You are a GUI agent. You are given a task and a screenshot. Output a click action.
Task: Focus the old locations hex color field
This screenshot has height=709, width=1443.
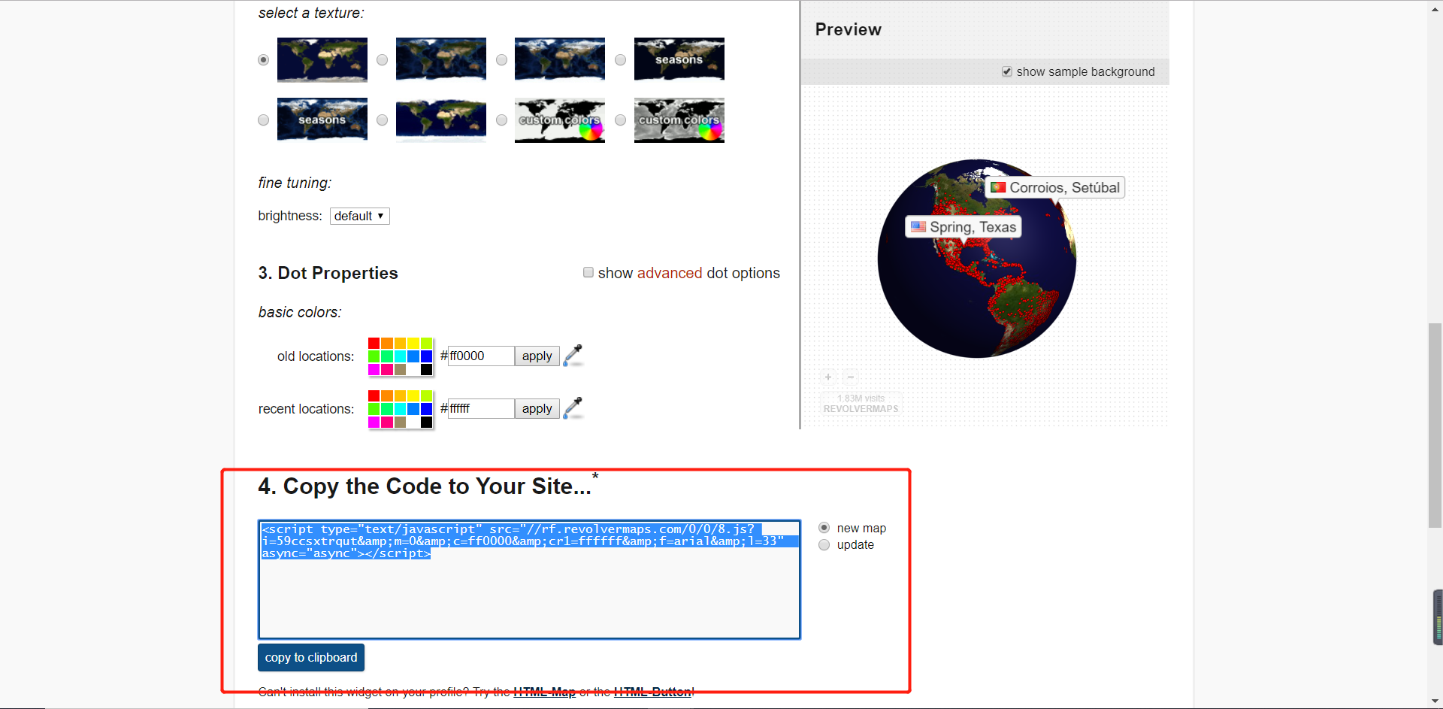(x=481, y=356)
